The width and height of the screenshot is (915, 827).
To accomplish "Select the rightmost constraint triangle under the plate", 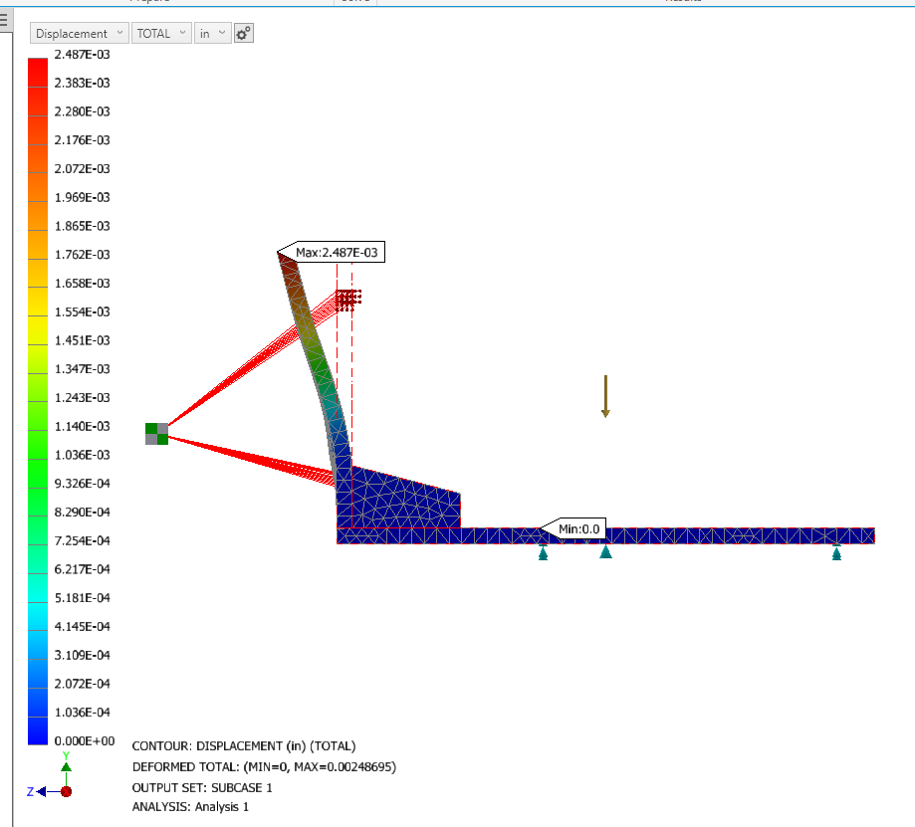I will click(x=836, y=553).
